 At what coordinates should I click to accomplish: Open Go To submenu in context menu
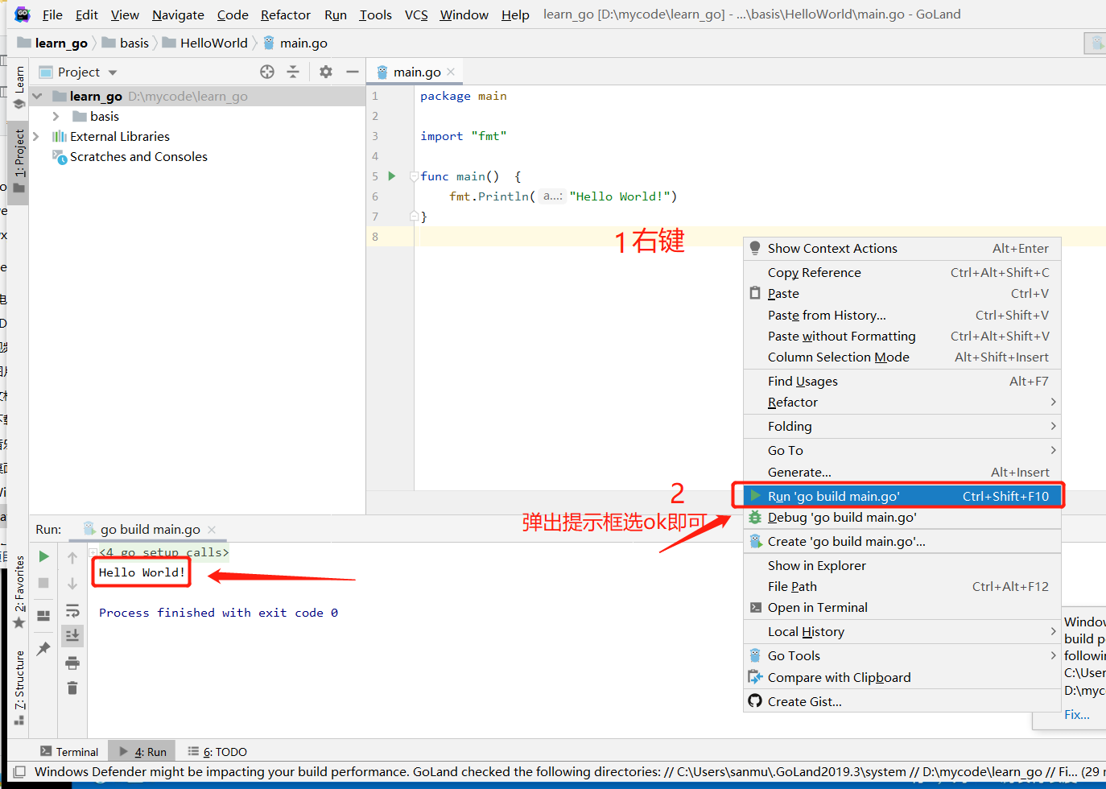pos(902,450)
